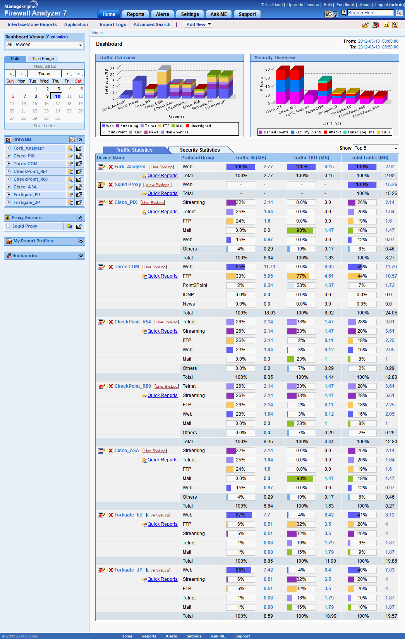This screenshot has height=639, width=405.
Task: Click the certificate document icon in sub-toolbar
Action: 395,24
